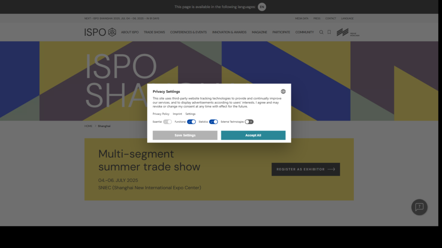Open the Participate menu
The width and height of the screenshot is (442, 248).
281,32
